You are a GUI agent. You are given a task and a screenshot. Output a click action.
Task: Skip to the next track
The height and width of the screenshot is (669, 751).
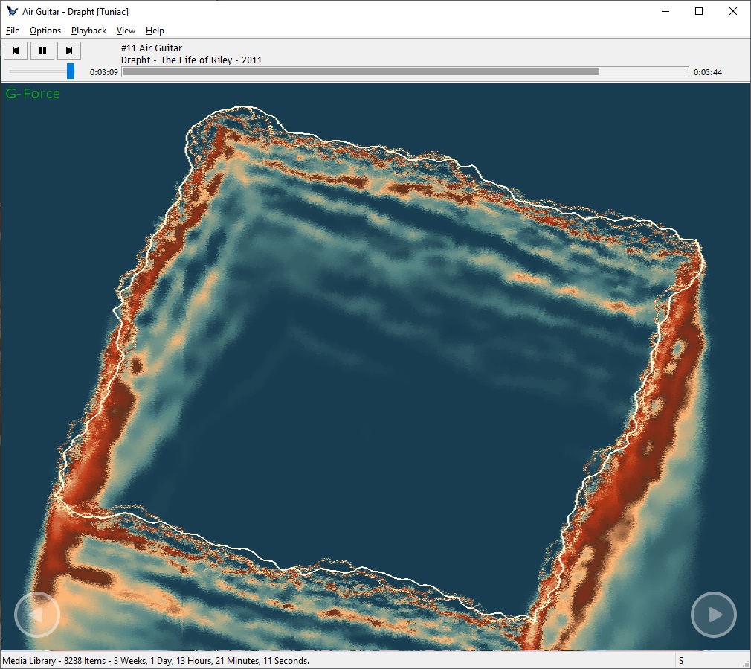69,51
